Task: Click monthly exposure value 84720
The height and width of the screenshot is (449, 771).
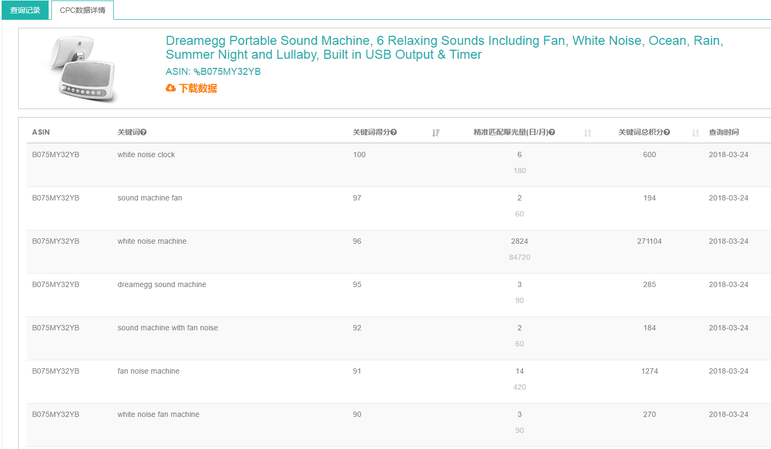Action: coord(520,257)
